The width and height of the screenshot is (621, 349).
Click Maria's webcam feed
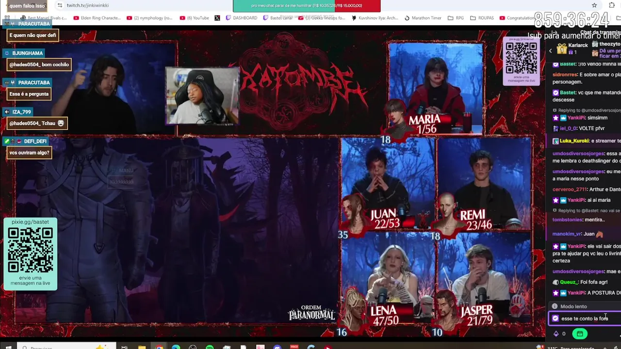point(436,87)
